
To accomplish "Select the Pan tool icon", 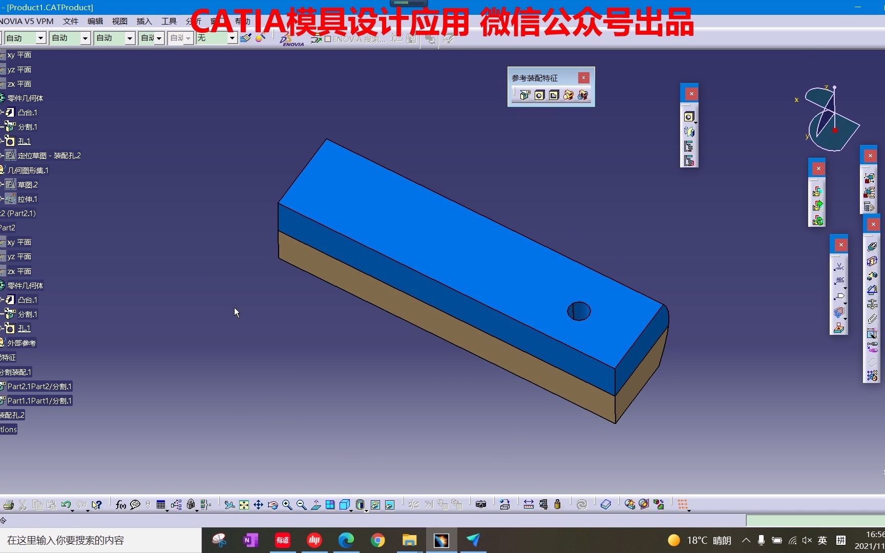I will click(258, 505).
